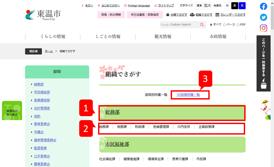The width and height of the screenshot is (274, 167).
Task: Open 総務部 in sidebar list
Action: [x=39, y=84]
